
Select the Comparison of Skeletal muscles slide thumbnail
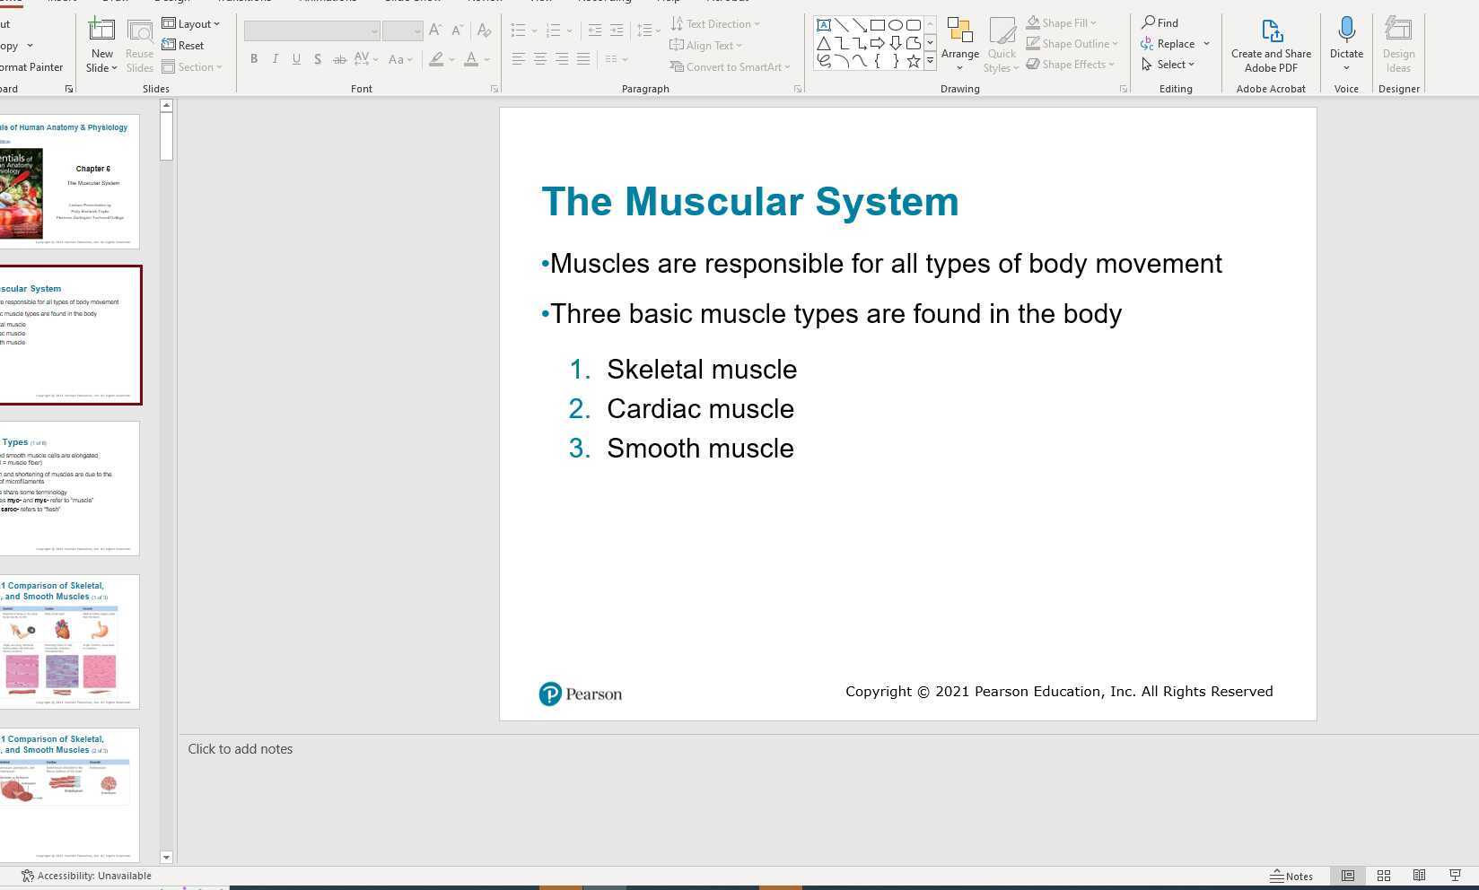[x=69, y=641]
